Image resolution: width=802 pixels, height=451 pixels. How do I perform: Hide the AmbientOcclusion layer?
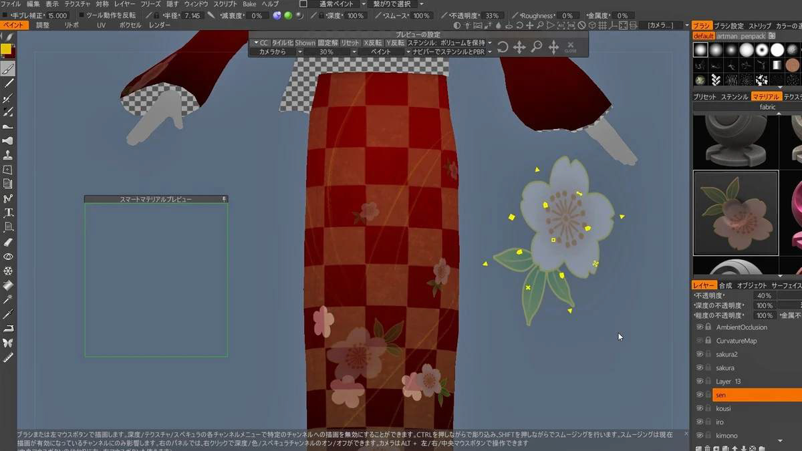tap(700, 327)
